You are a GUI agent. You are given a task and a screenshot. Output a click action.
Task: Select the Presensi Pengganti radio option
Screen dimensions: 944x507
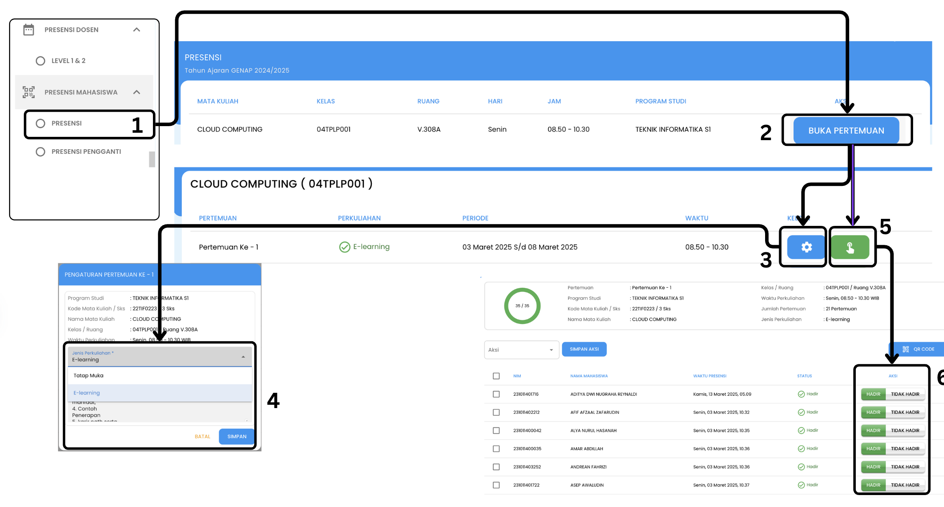40,152
